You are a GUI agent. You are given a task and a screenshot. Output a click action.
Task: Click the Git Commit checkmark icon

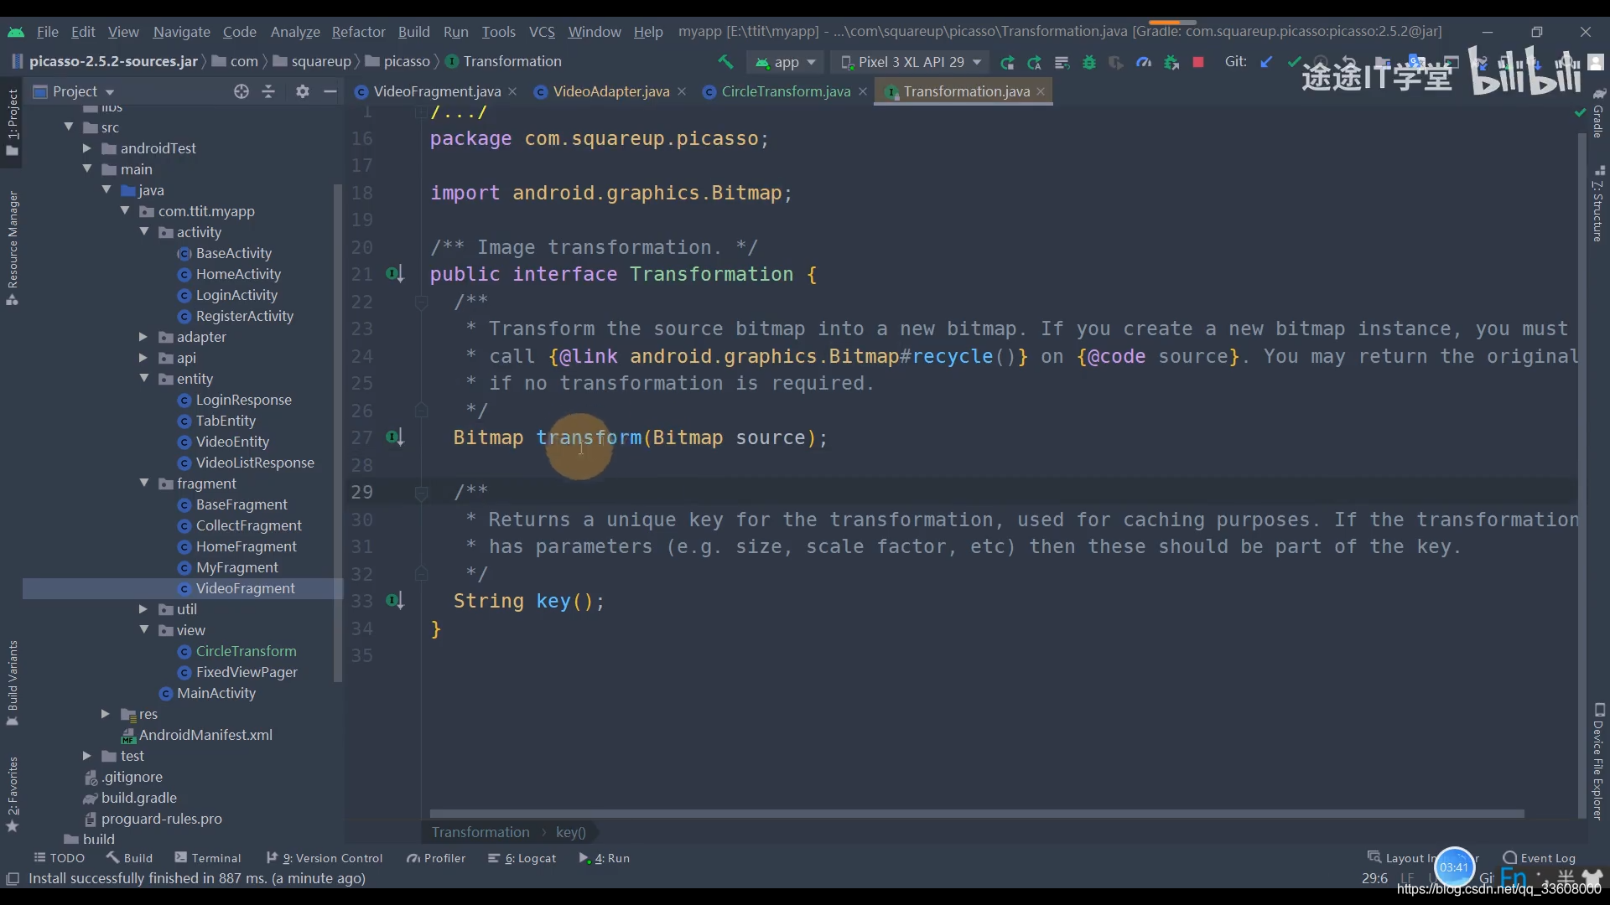pyautogui.click(x=1294, y=62)
